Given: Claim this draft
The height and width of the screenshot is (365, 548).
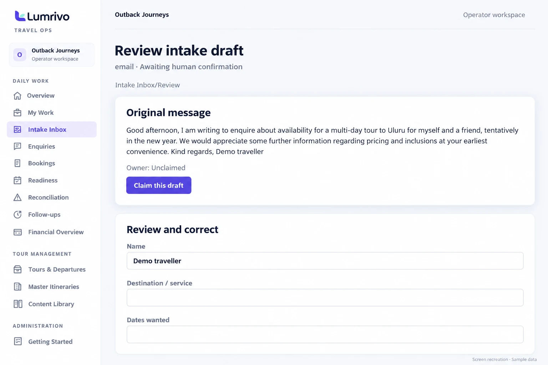Looking at the screenshot, I should pos(159,185).
